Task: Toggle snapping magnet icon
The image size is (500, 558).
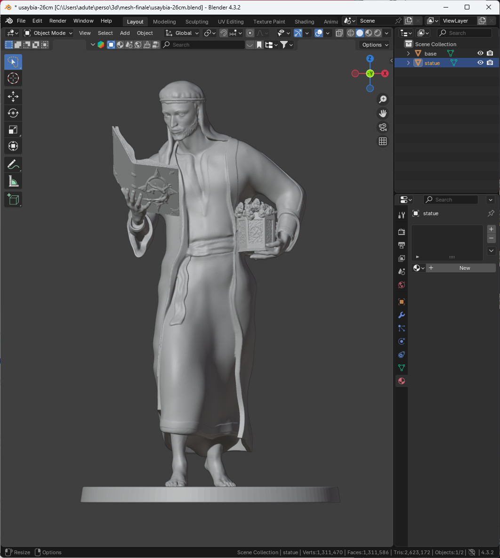Action: pos(224,33)
